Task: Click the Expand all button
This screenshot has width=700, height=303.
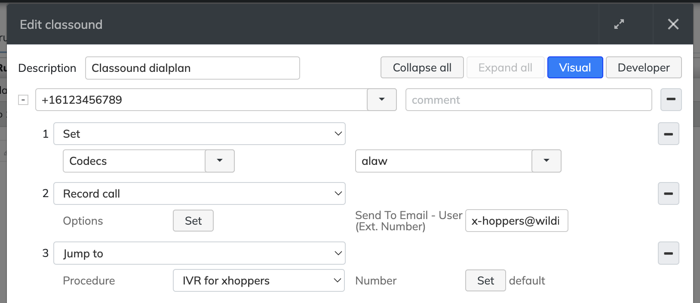Action: pos(505,68)
